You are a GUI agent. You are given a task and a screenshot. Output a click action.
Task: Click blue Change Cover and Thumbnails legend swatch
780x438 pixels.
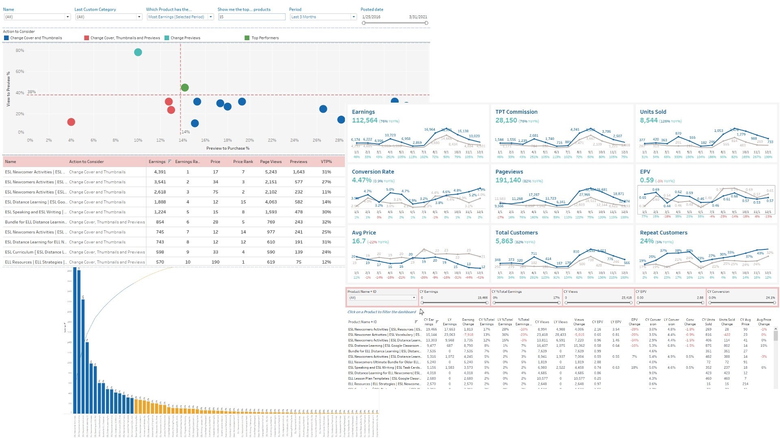tap(6, 38)
